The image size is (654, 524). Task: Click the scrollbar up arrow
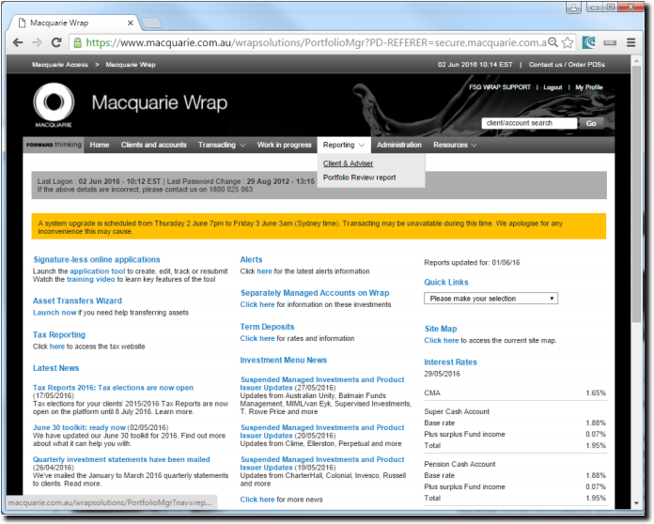point(636,61)
